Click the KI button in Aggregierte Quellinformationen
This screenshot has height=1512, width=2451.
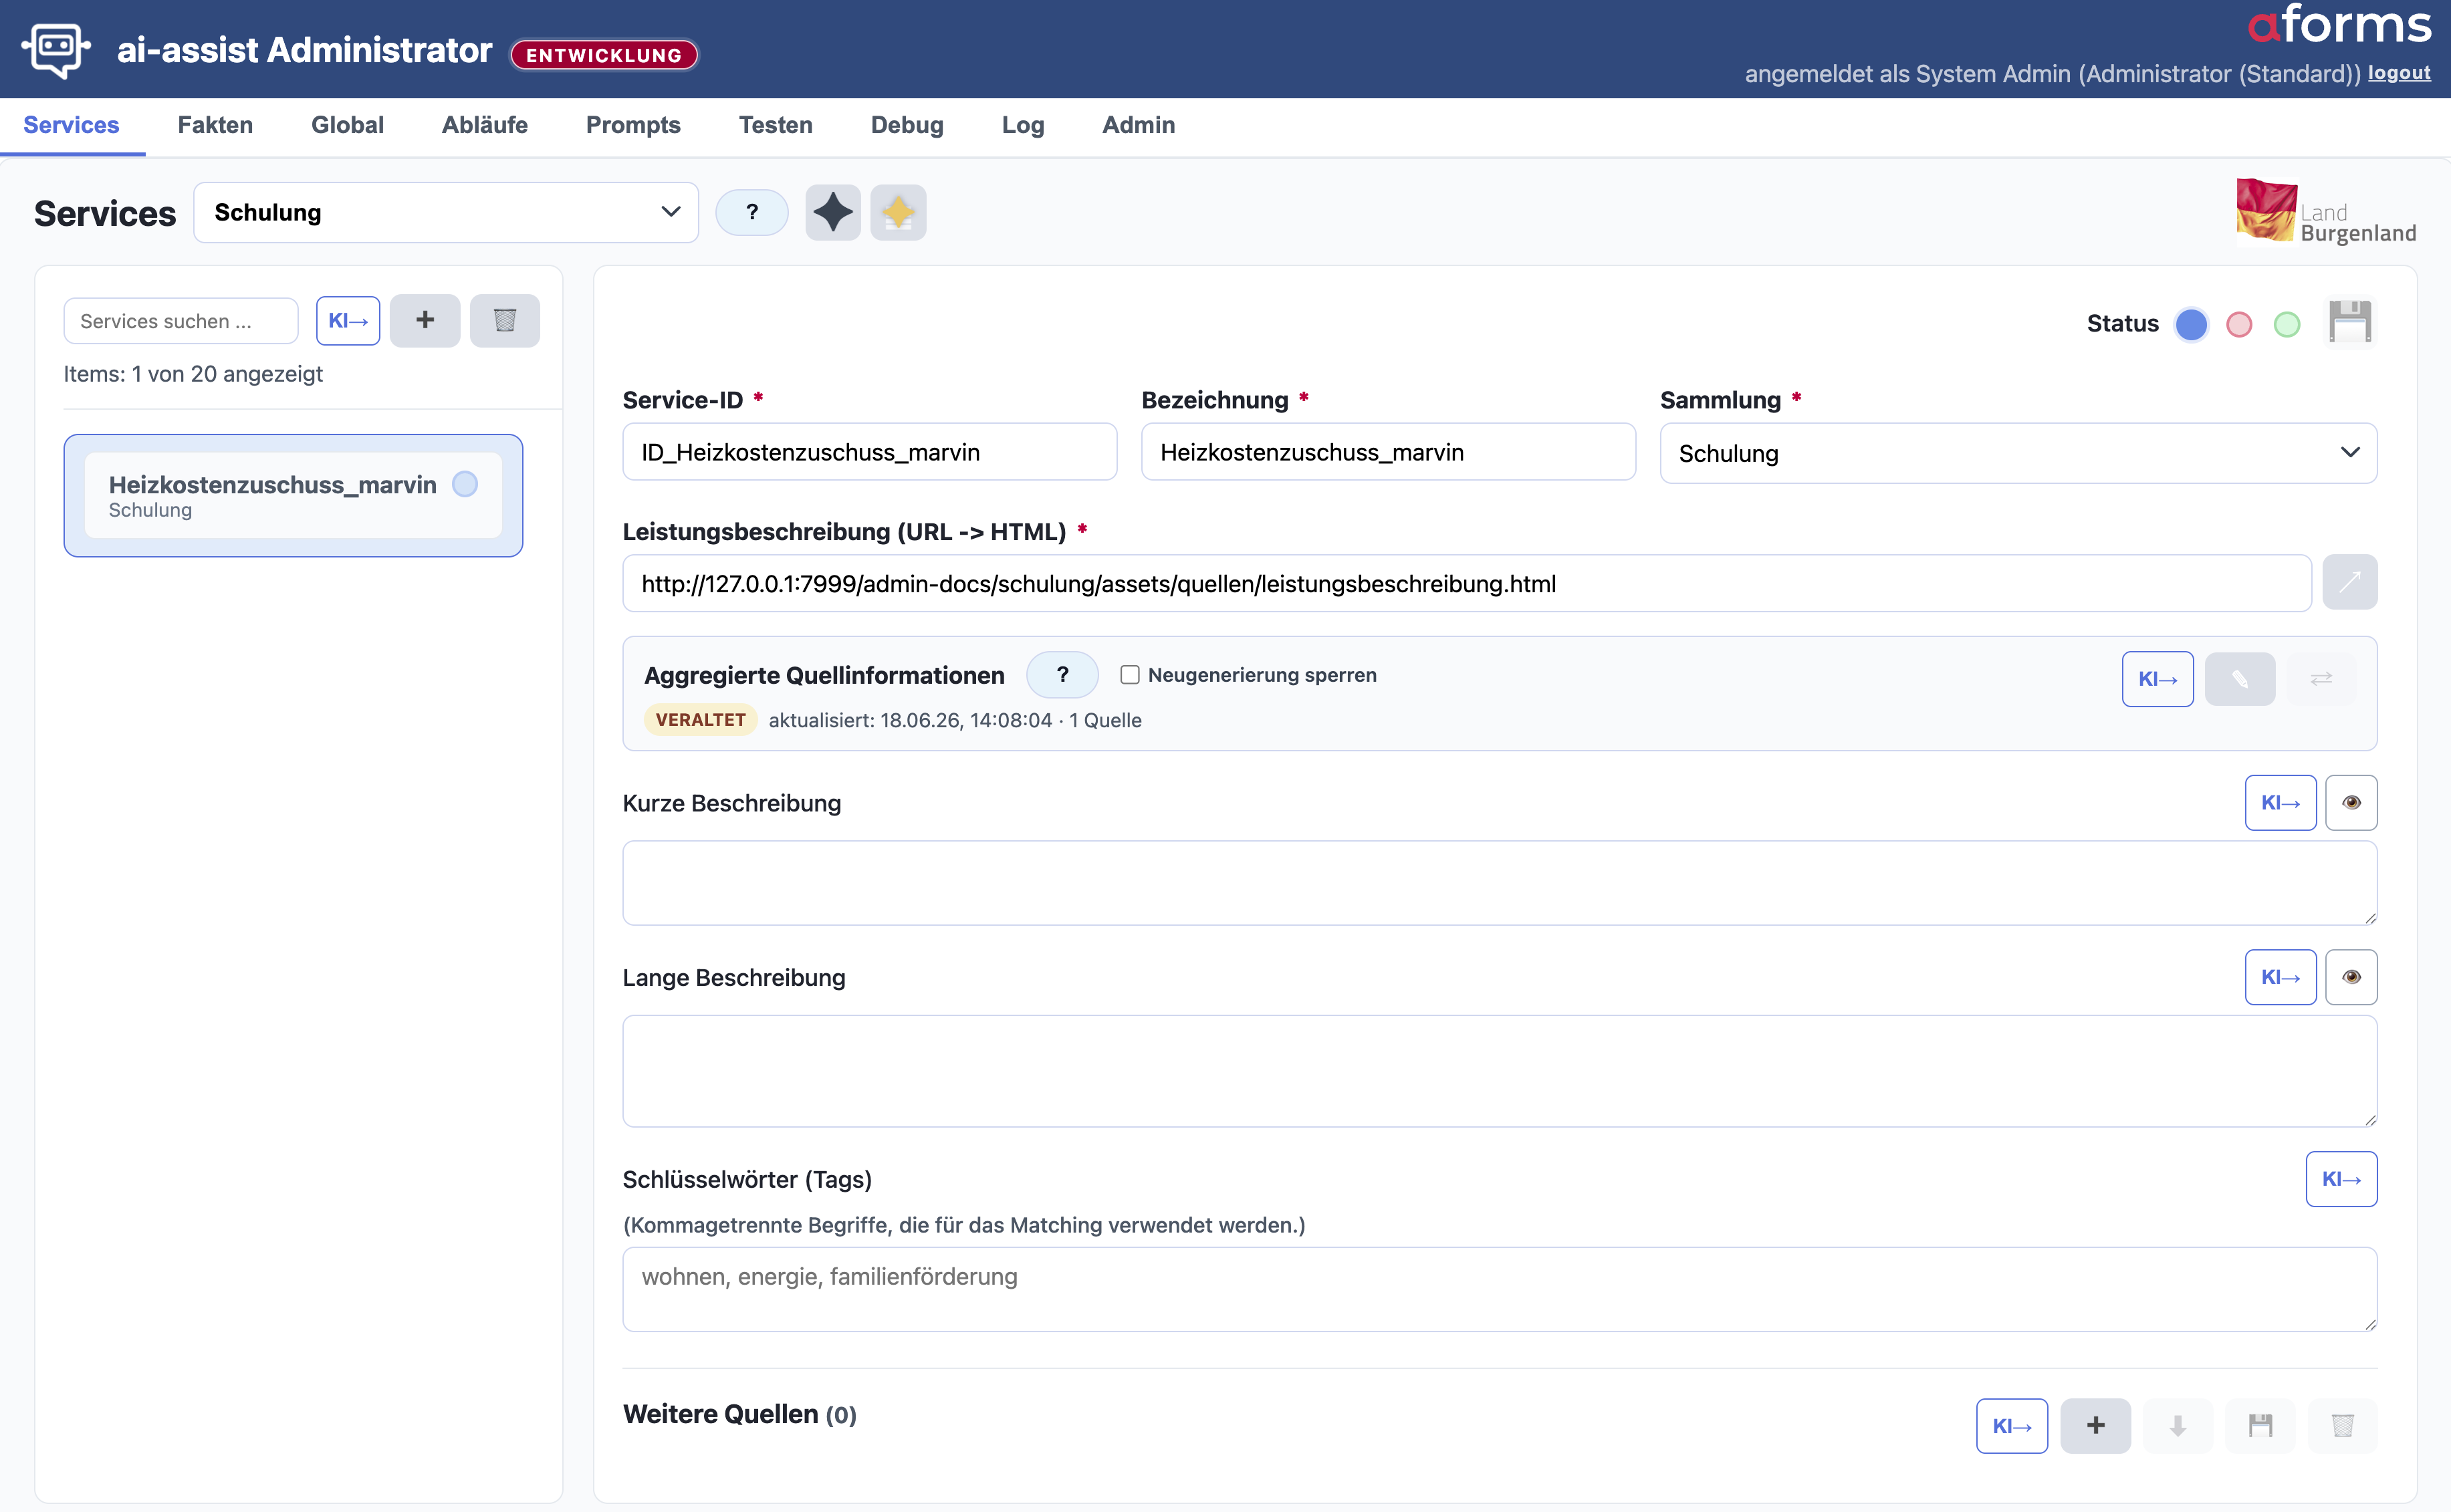click(2158, 679)
